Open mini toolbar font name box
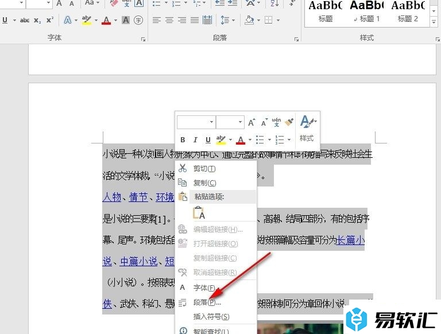This screenshot has width=441, height=334. [x=196, y=122]
